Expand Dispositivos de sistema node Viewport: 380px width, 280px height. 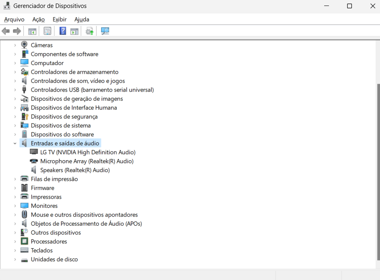pyautogui.click(x=15, y=126)
